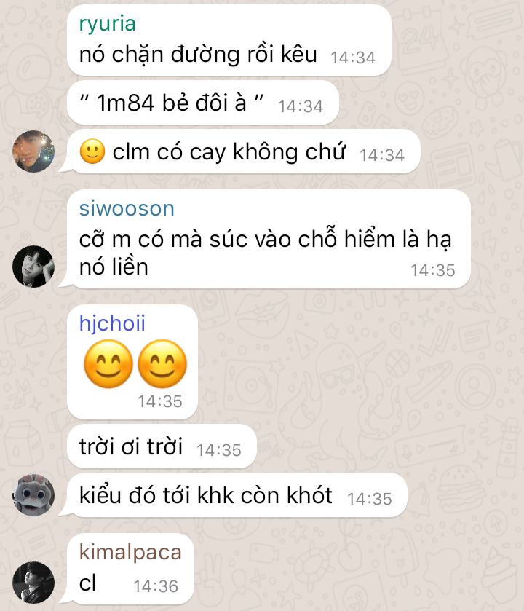
Task: Open sender name kimalpaca
Action: [130, 552]
